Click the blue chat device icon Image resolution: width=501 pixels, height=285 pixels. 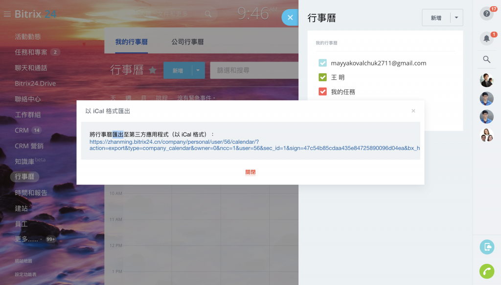487,247
